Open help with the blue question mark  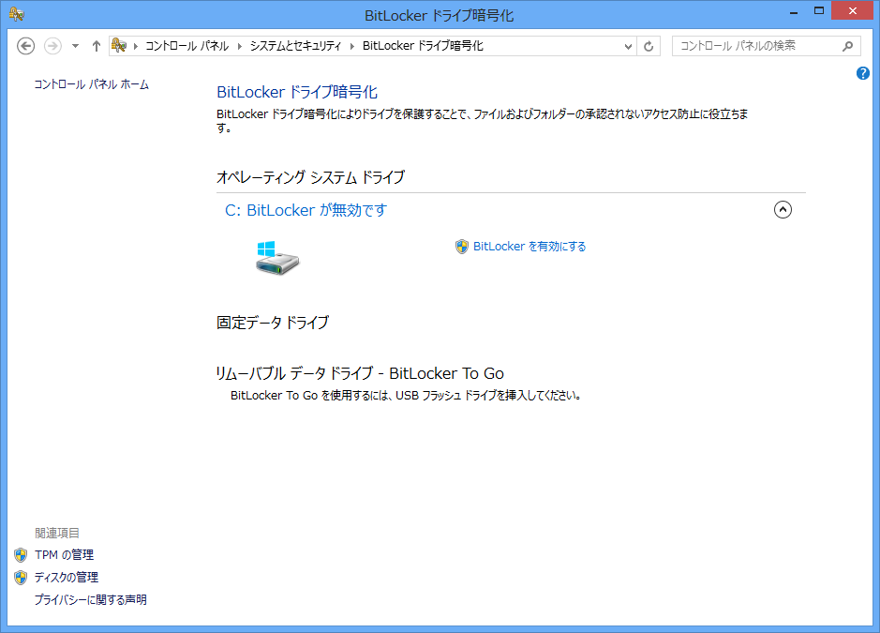(863, 73)
